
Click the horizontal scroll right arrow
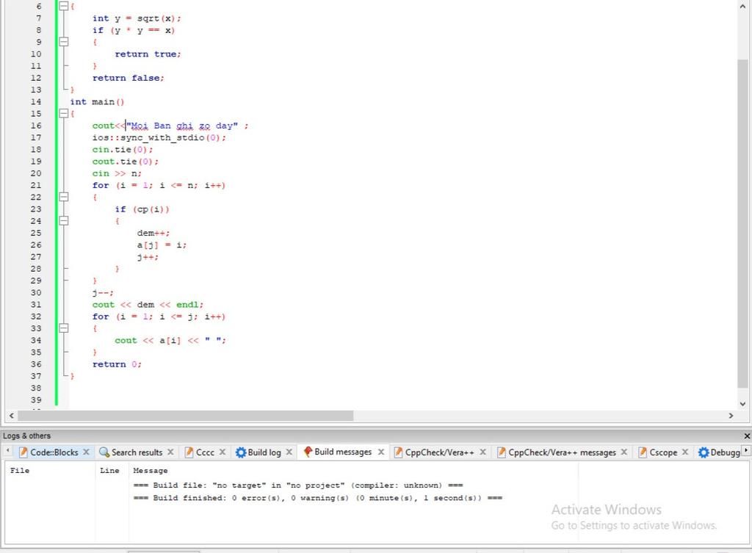[731, 416]
